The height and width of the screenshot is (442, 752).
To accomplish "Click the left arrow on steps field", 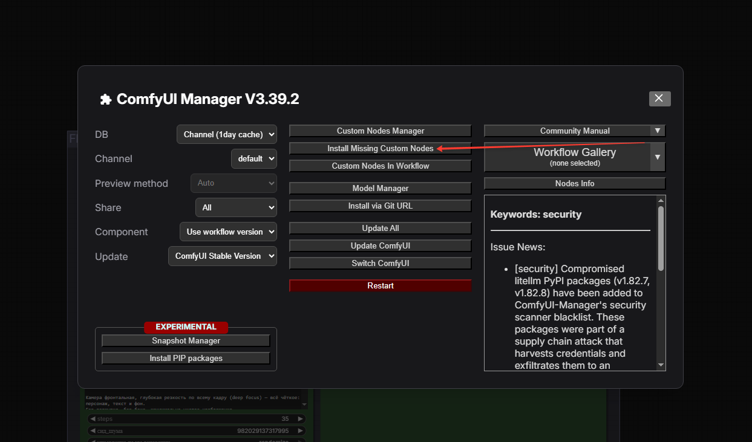I will point(92,419).
